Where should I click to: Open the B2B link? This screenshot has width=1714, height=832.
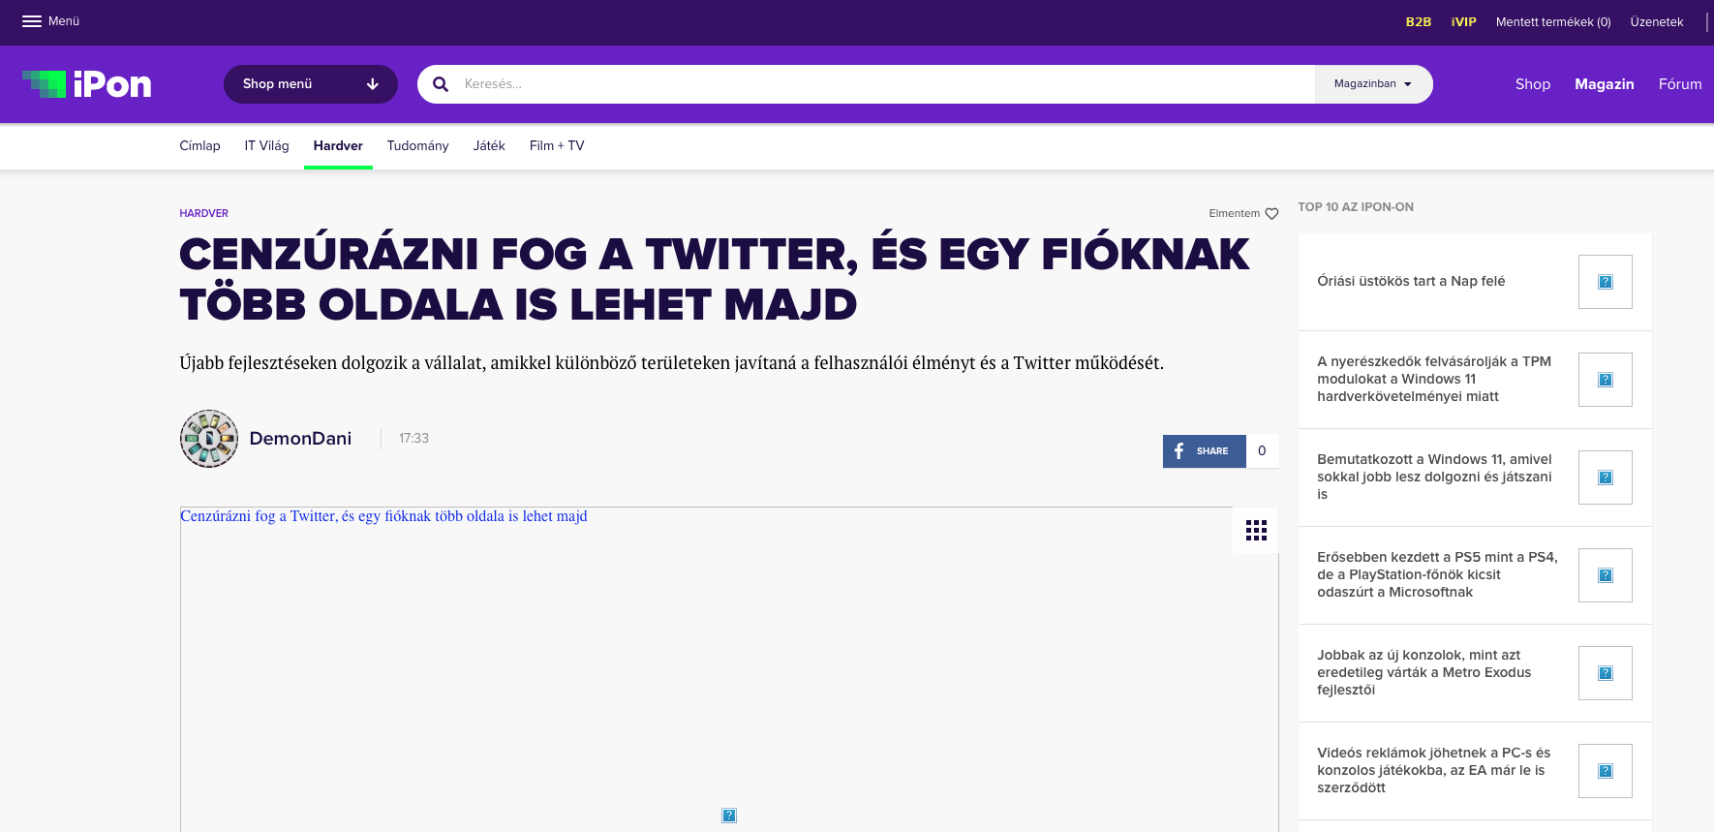[x=1419, y=22]
